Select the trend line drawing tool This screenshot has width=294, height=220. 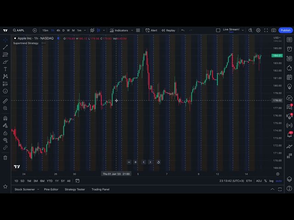[5, 47]
